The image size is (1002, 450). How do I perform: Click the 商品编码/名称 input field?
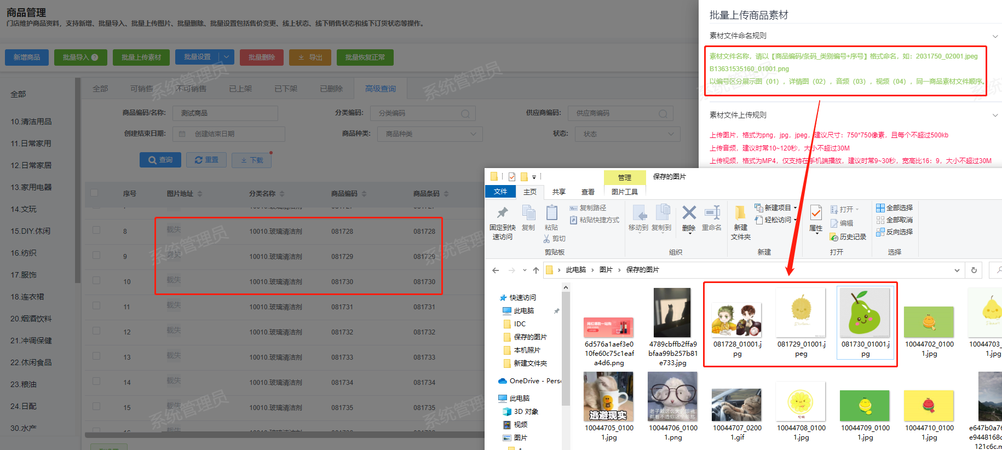coord(225,113)
